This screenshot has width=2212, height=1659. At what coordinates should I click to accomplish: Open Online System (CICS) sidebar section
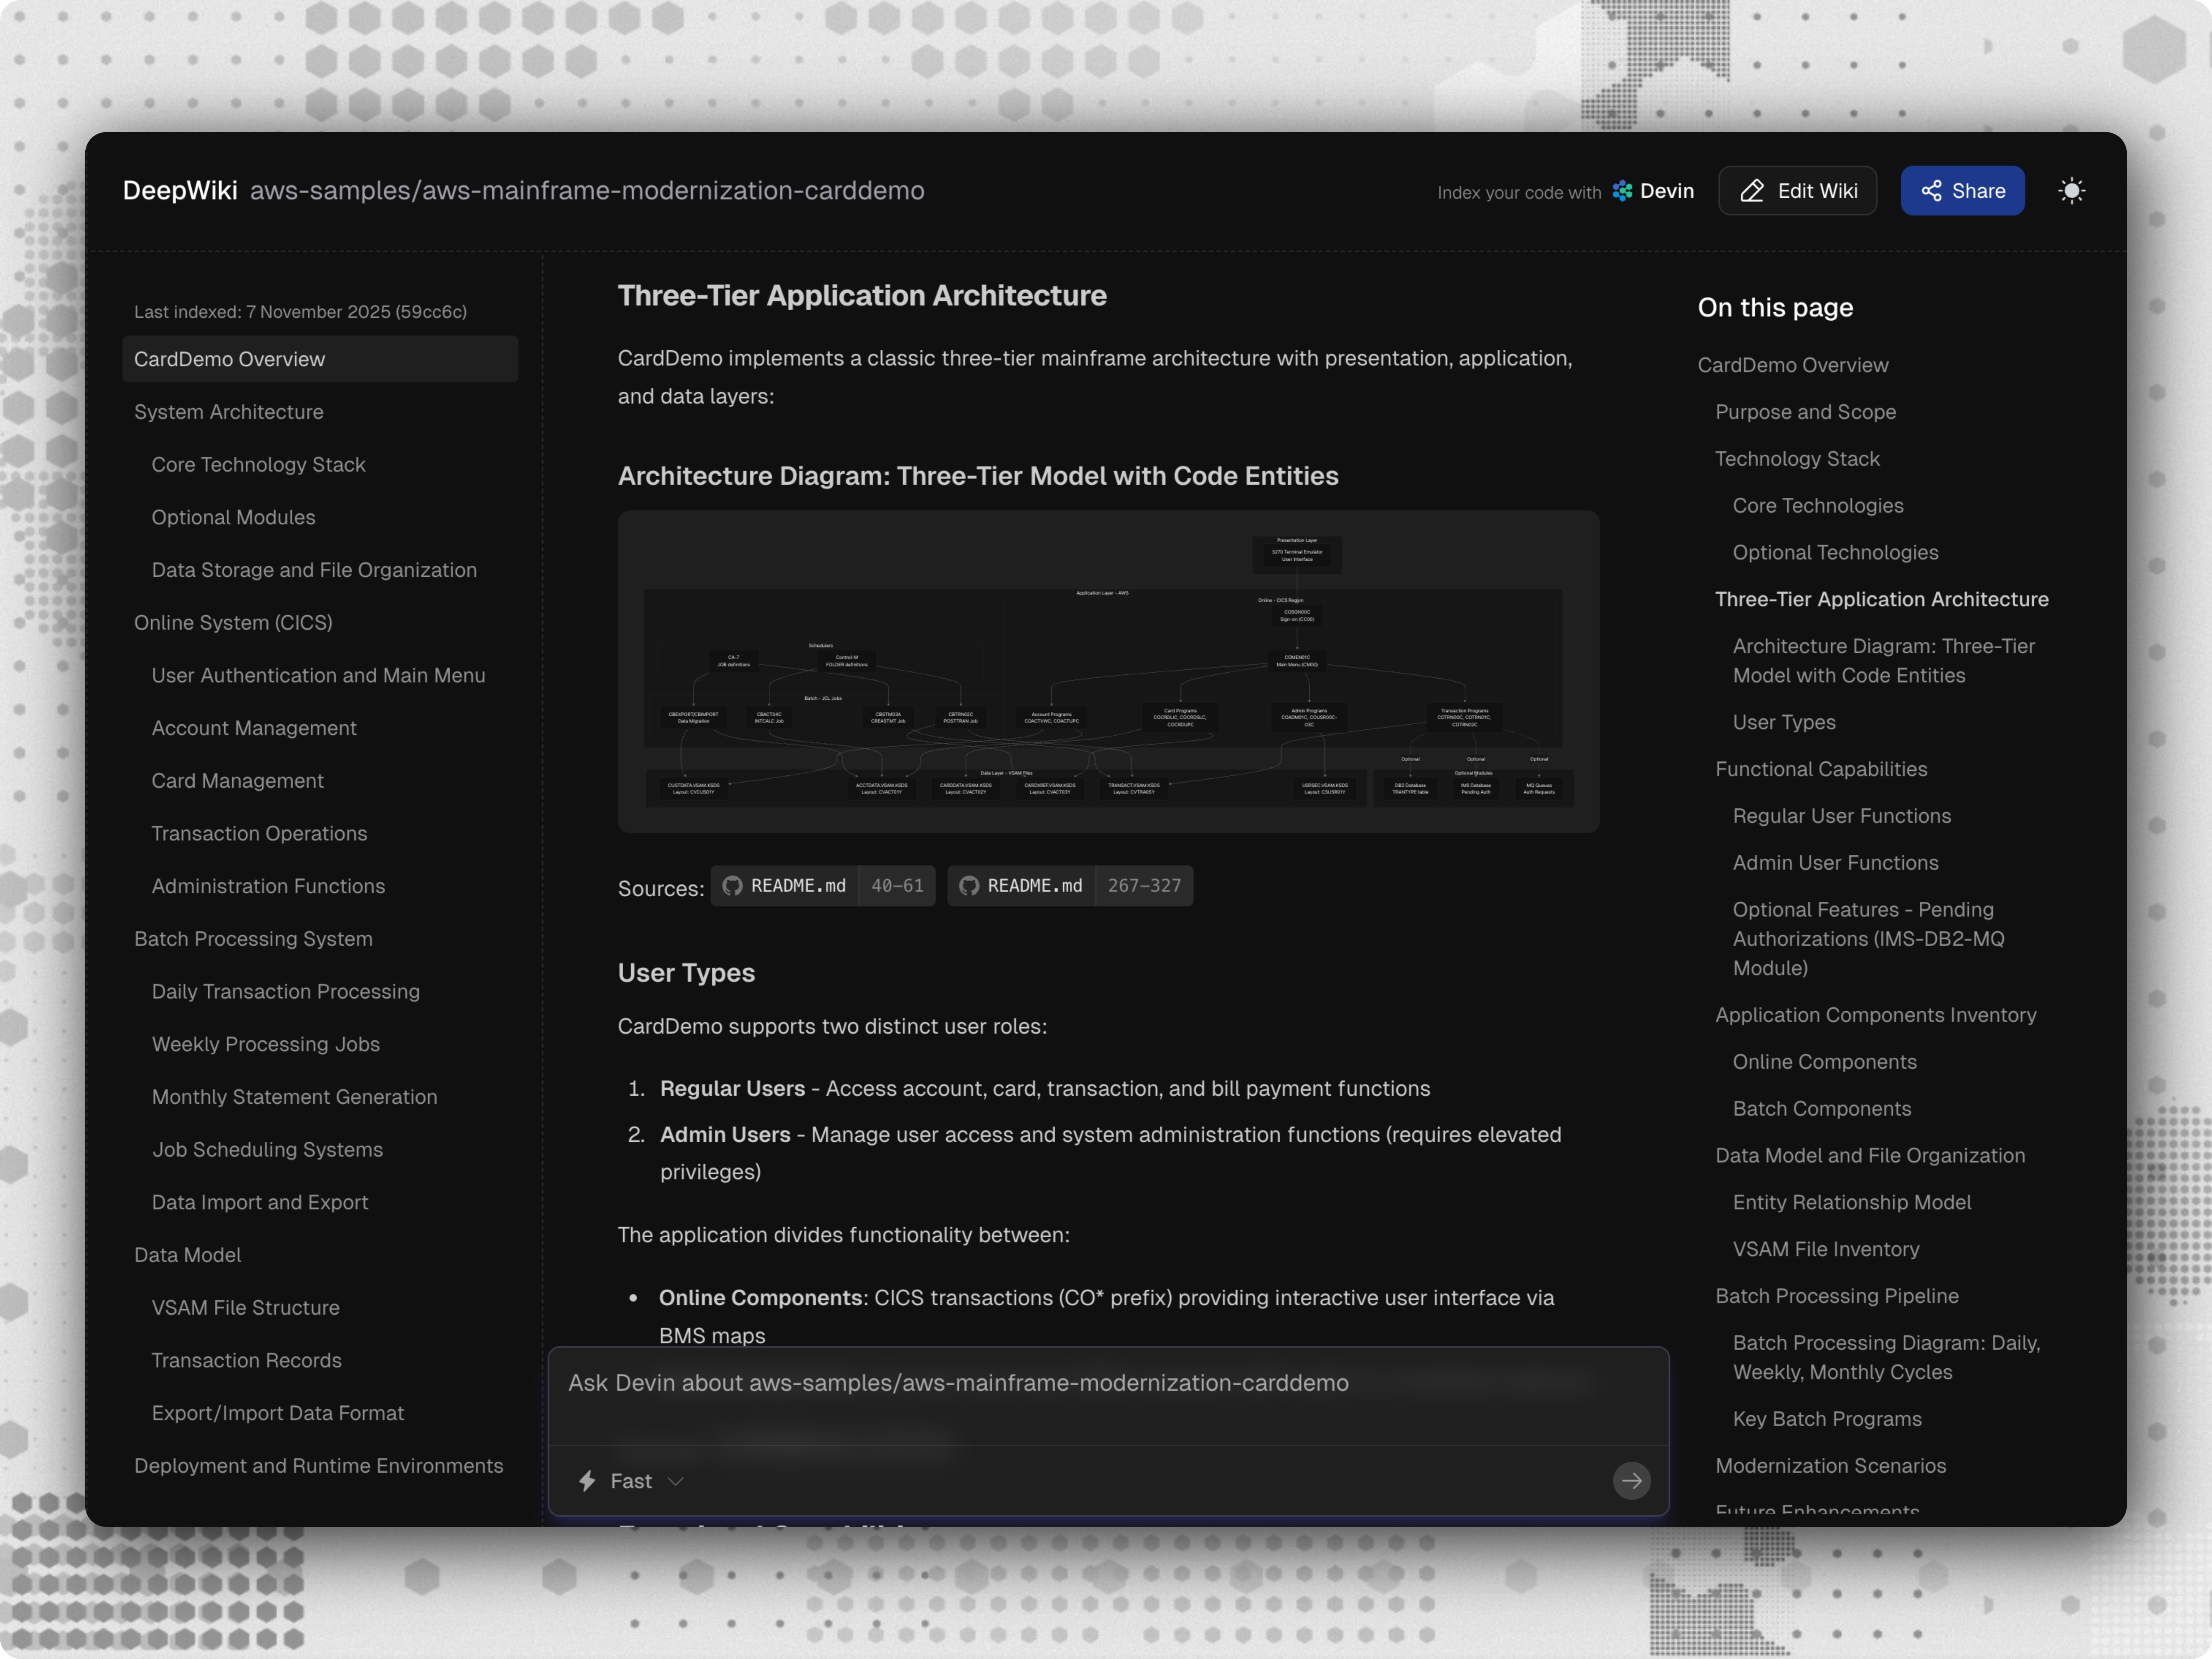(x=233, y=623)
